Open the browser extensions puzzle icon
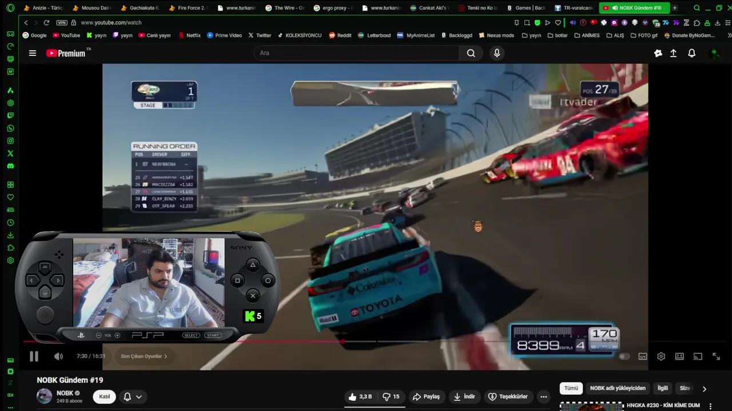The height and width of the screenshot is (411, 732). click(x=697, y=23)
